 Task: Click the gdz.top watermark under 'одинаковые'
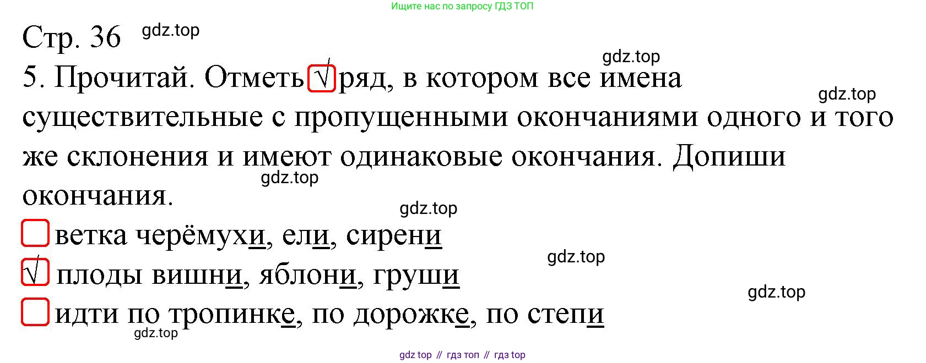pyautogui.click(x=290, y=178)
